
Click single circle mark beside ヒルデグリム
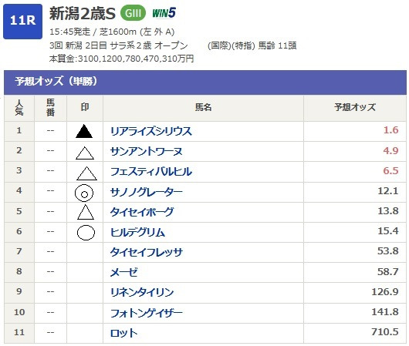pos(86,233)
